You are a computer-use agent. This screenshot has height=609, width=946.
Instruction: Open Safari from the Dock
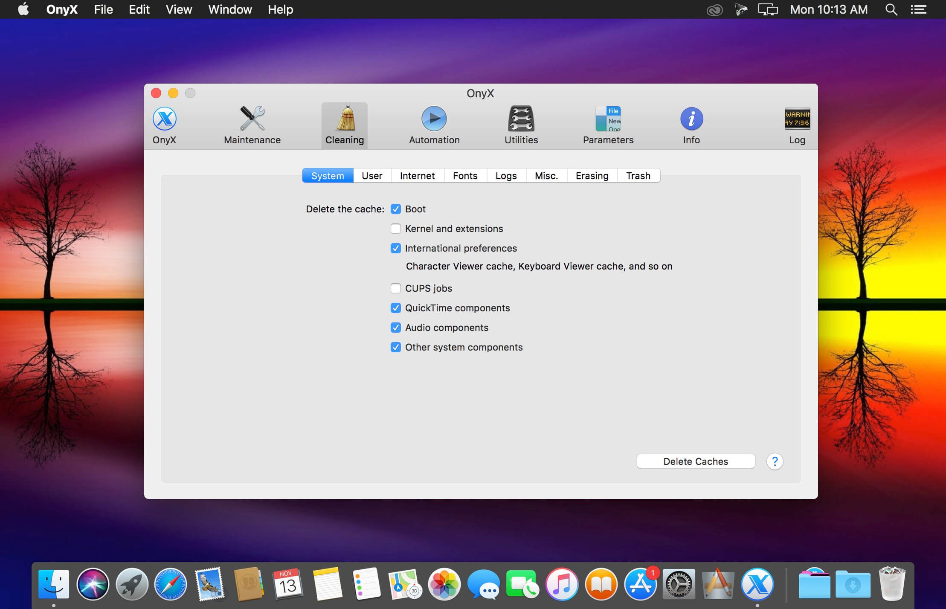tap(171, 584)
